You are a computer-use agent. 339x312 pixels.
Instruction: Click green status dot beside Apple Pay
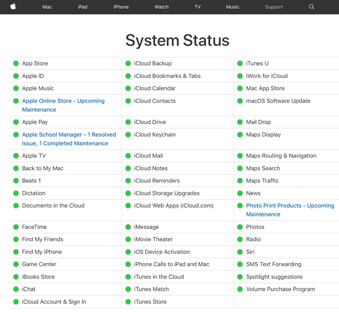(16, 122)
